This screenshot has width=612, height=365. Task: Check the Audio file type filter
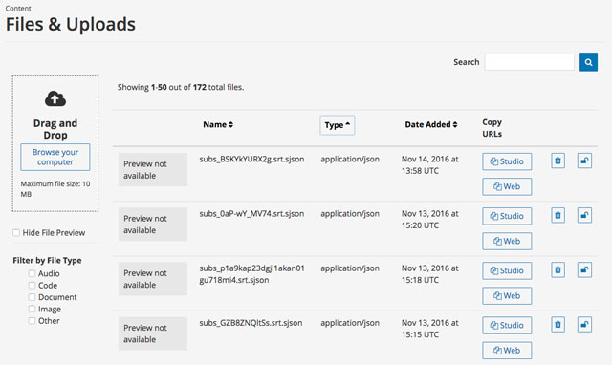tap(32, 273)
